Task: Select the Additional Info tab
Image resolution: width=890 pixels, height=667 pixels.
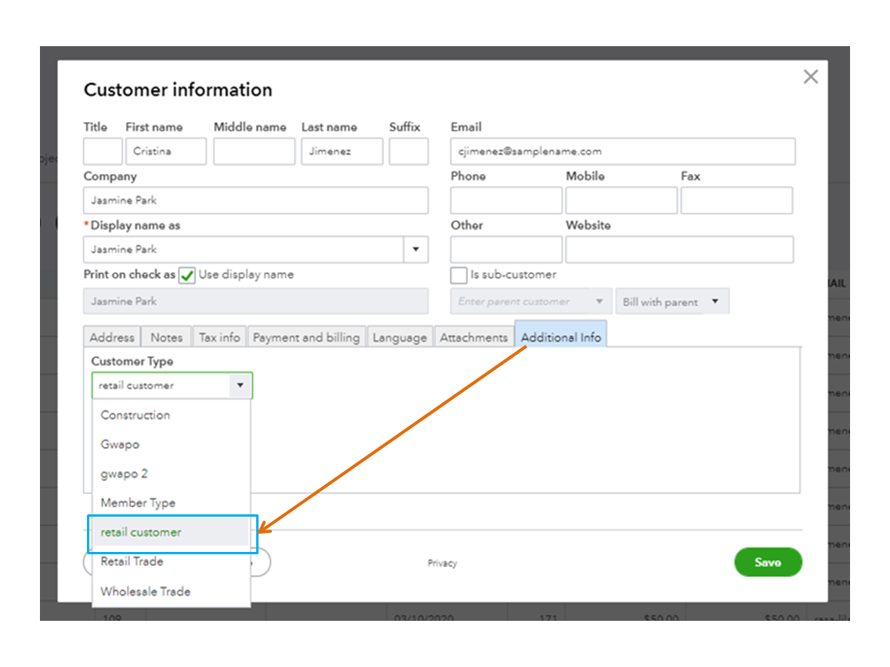Action: 560,337
